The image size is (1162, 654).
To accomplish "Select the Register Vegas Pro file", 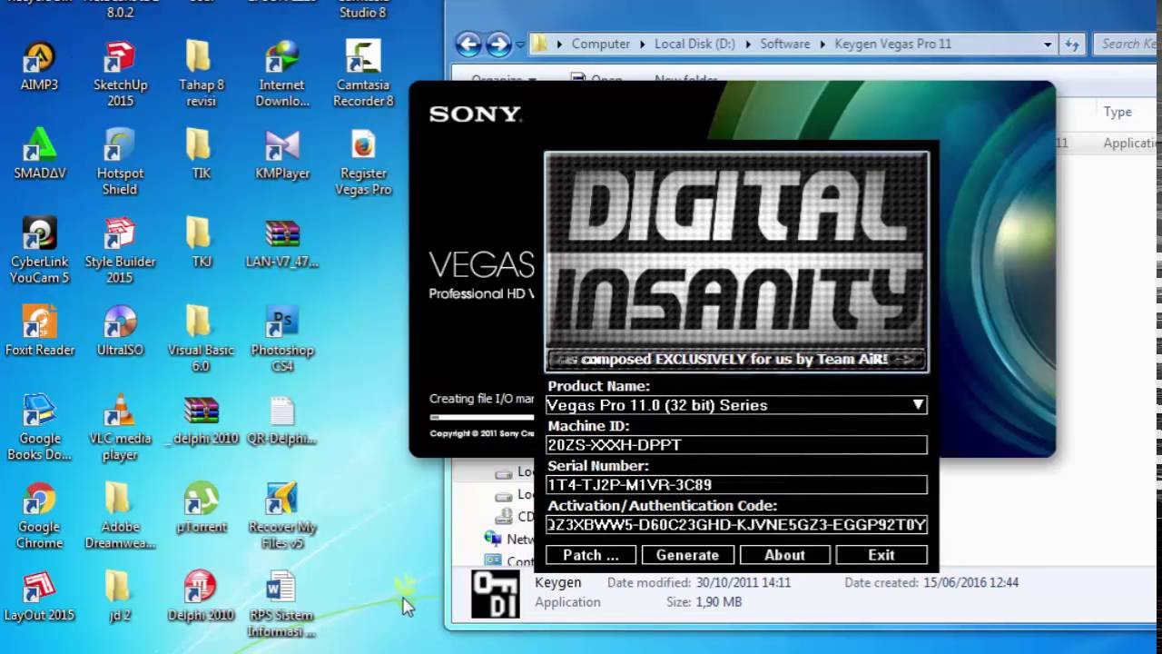I will [363, 163].
